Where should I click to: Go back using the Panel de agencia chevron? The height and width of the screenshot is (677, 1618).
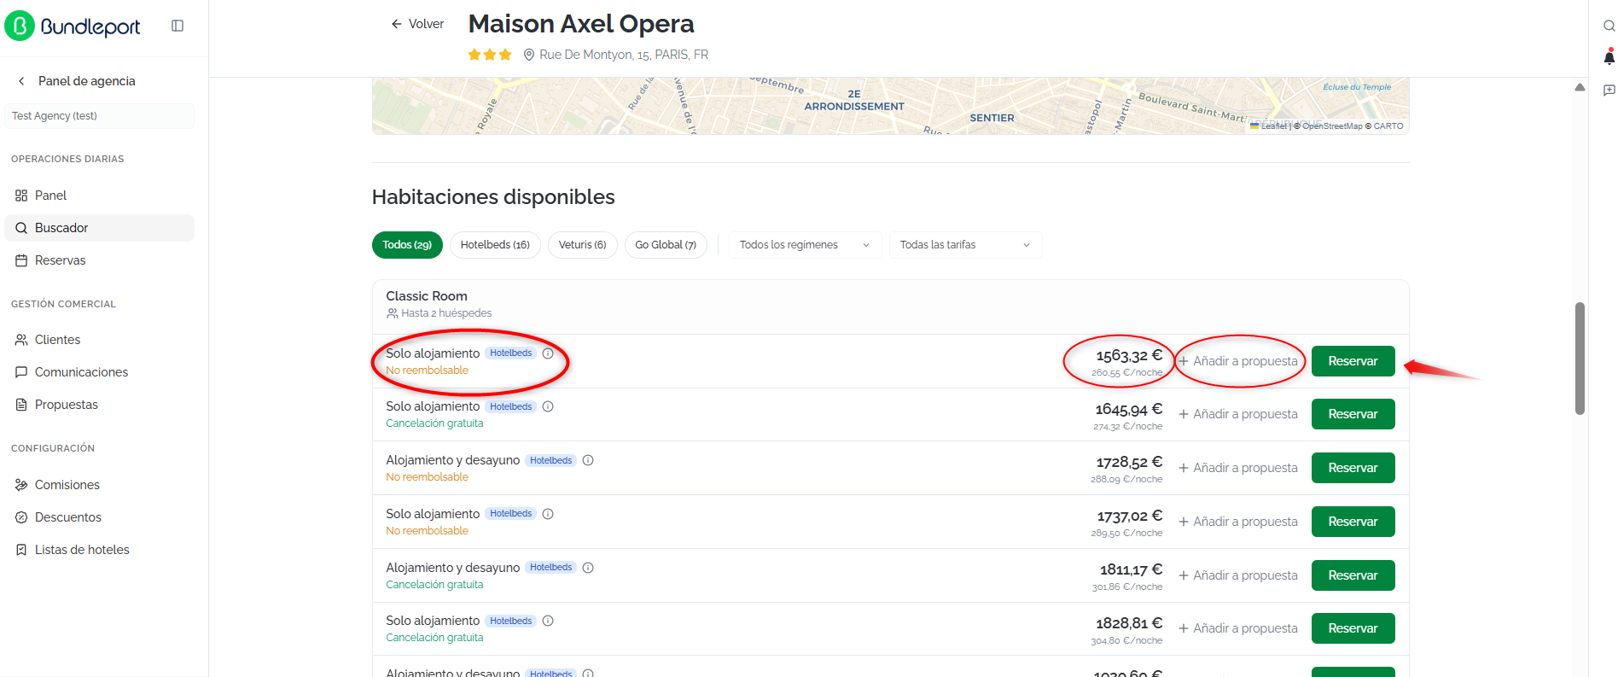point(21,81)
